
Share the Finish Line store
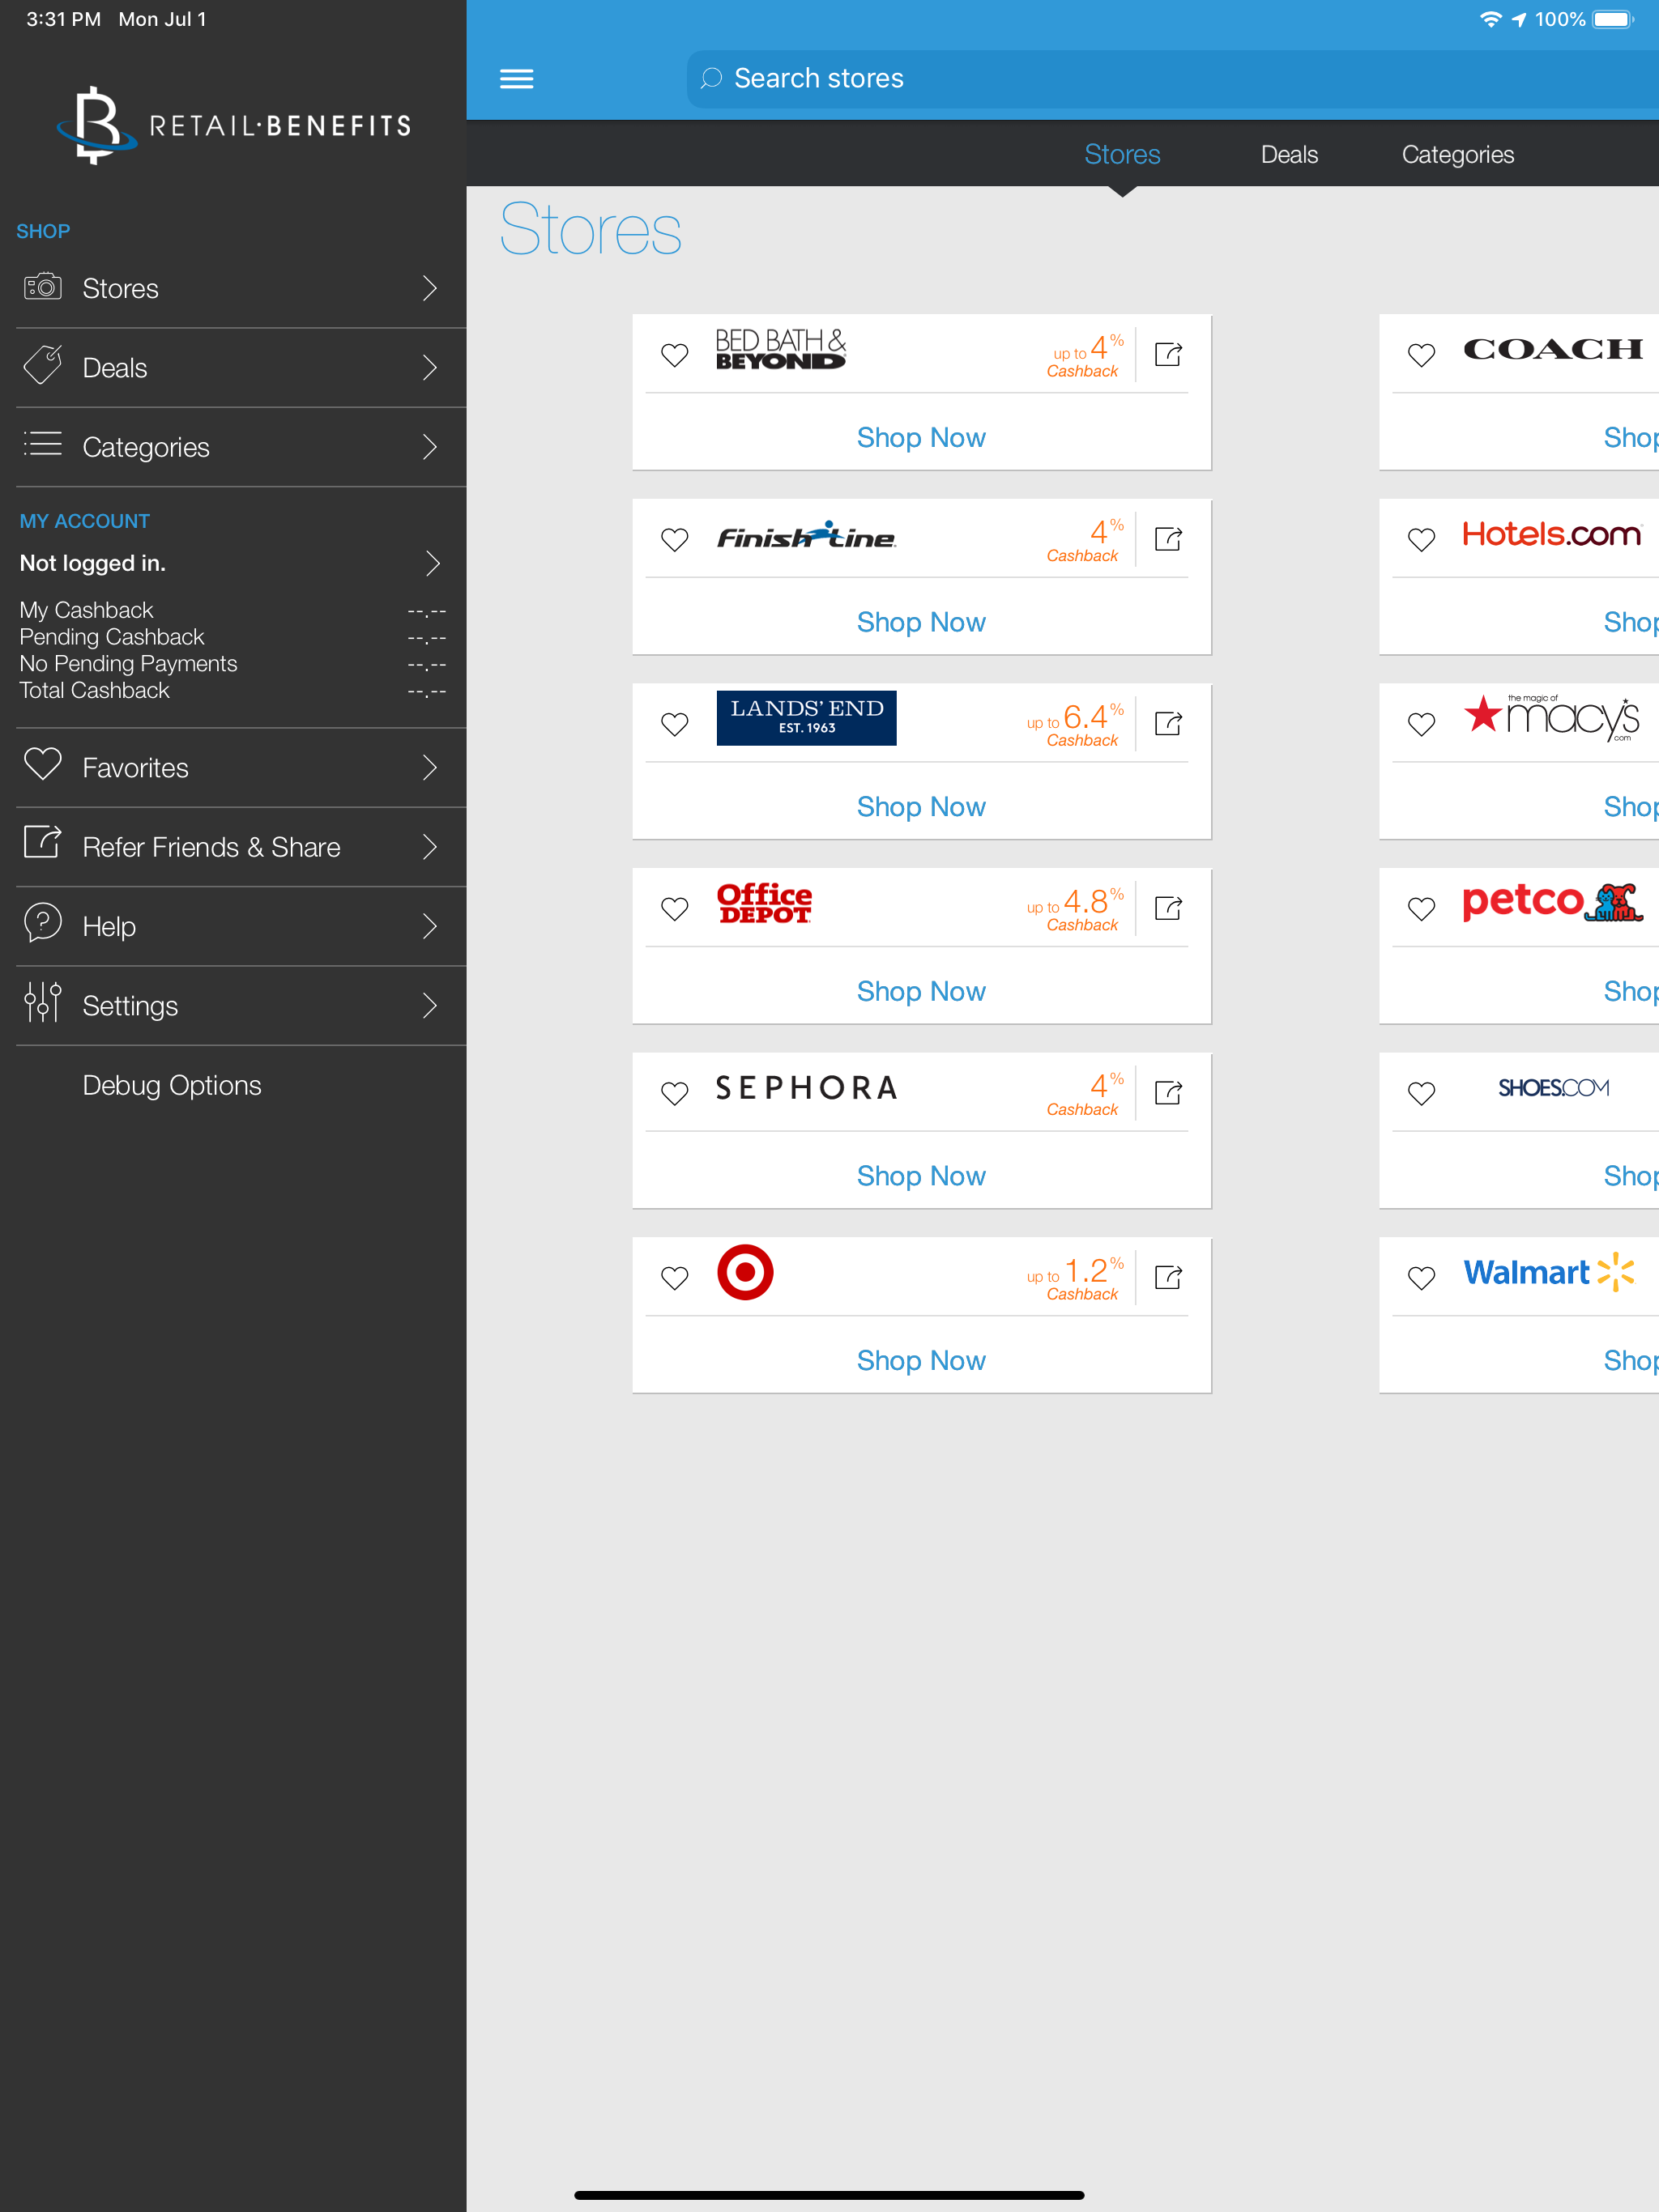tap(1168, 539)
